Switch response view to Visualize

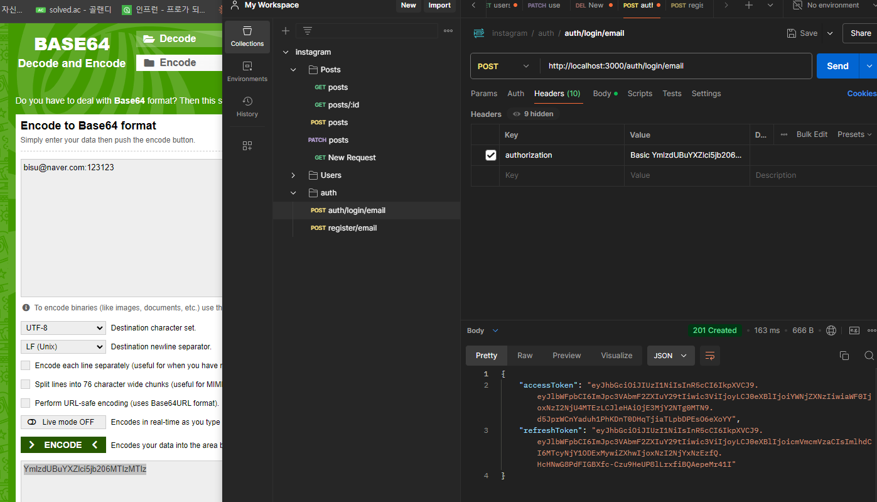(x=616, y=356)
